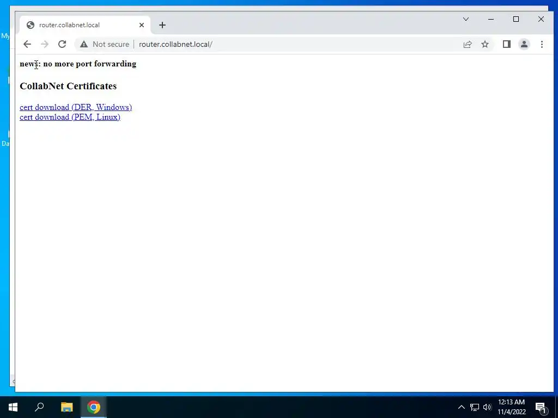Maximize the Chrome window

516,19
